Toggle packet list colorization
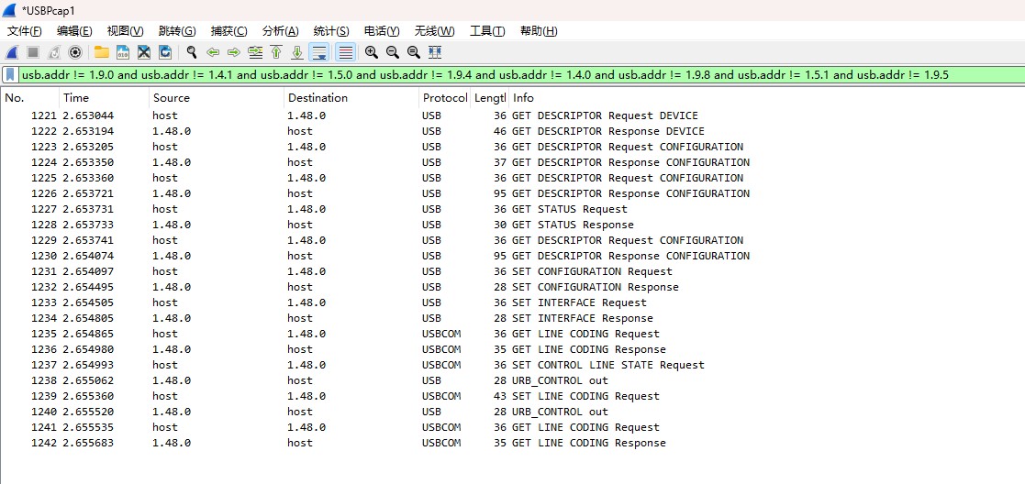 (x=345, y=52)
